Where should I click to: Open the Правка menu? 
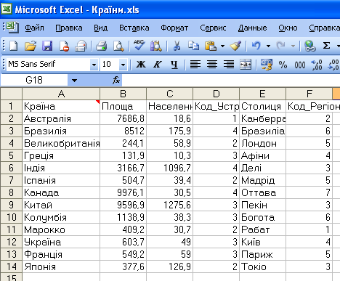pyautogui.click(x=69, y=28)
